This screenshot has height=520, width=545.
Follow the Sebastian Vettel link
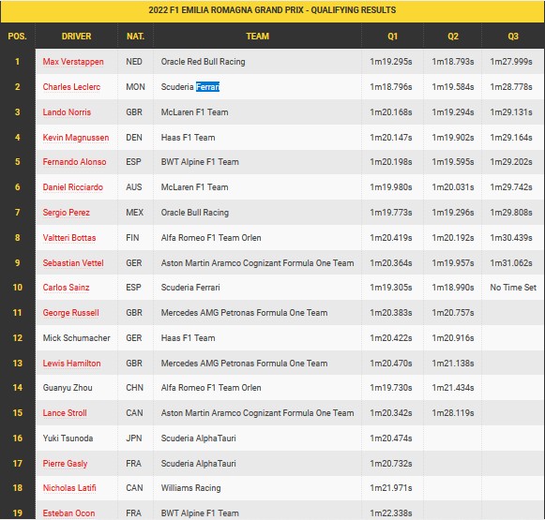pyautogui.click(x=73, y=263)
